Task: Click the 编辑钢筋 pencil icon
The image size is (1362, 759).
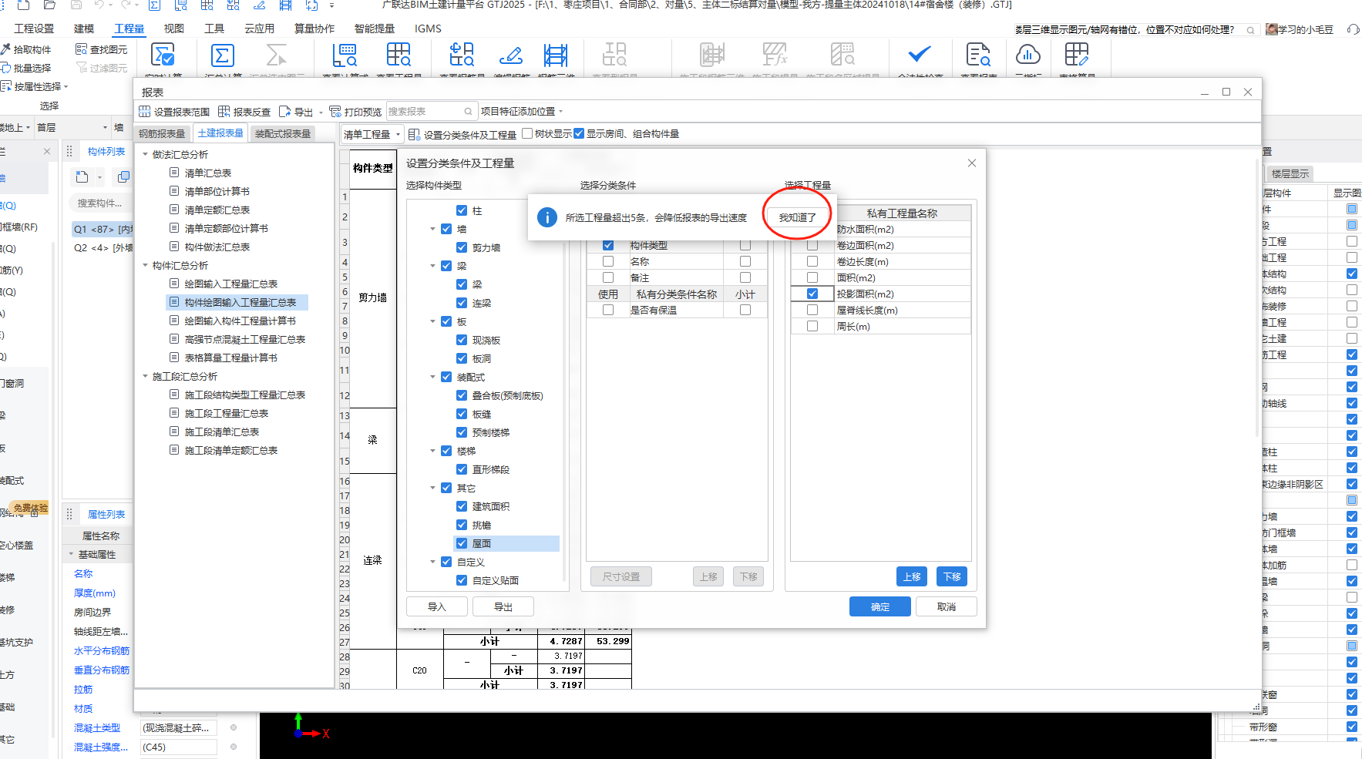Action: (x=510, y=55)
